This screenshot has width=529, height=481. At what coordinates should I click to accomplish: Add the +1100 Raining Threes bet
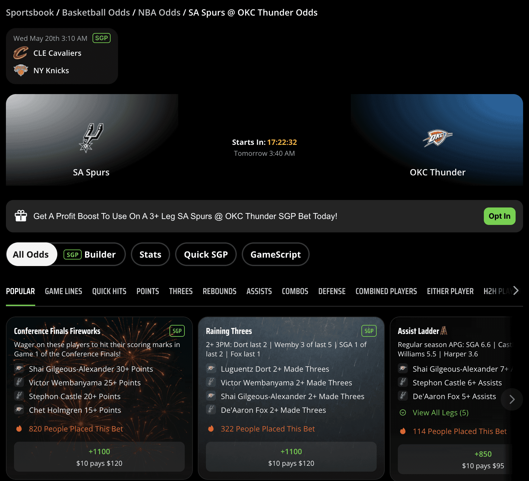(x=291, y=457)
